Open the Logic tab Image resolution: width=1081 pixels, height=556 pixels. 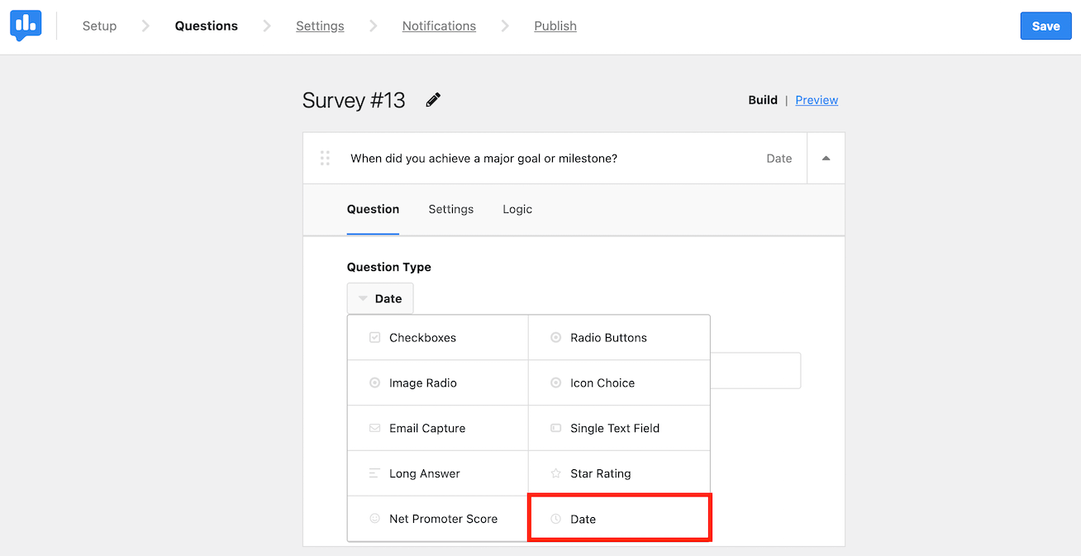coord(517,209)
